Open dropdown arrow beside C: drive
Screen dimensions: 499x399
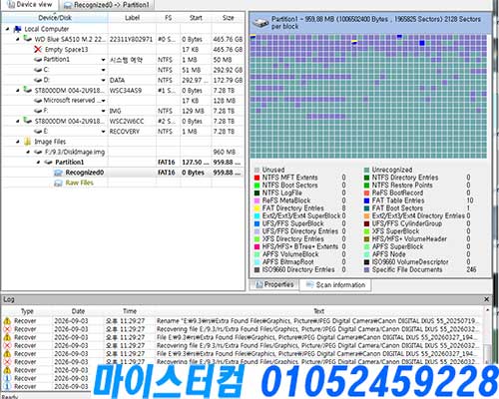(x=103, y=70)
